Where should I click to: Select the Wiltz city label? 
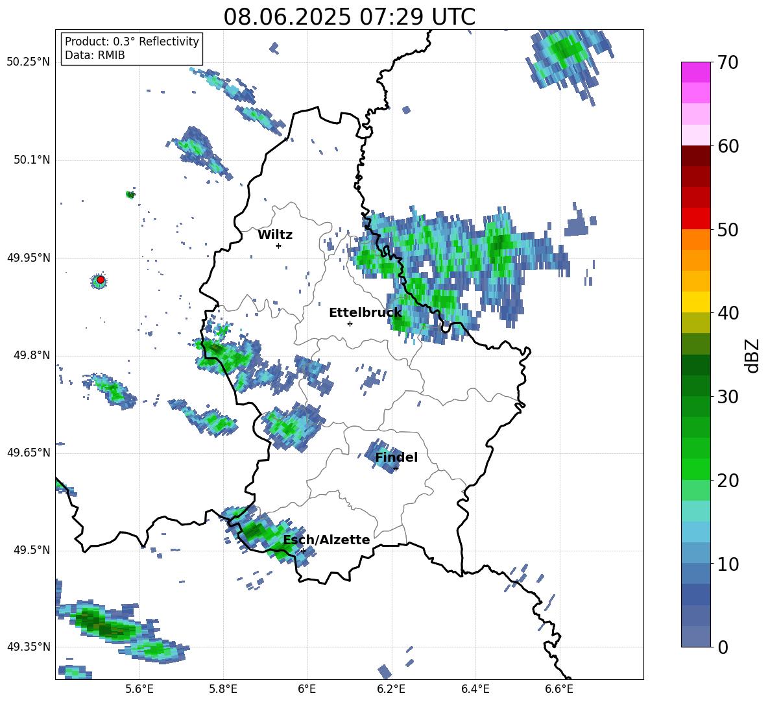pyautogui.click(x=275, y=235)
